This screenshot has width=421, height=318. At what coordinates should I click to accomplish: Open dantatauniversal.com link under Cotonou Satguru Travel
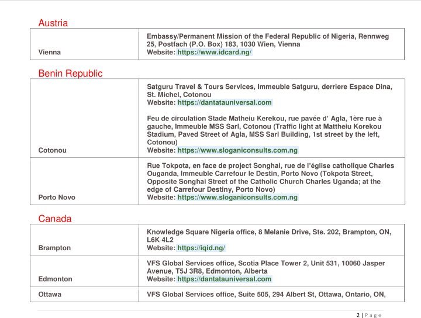click(225, 102)
